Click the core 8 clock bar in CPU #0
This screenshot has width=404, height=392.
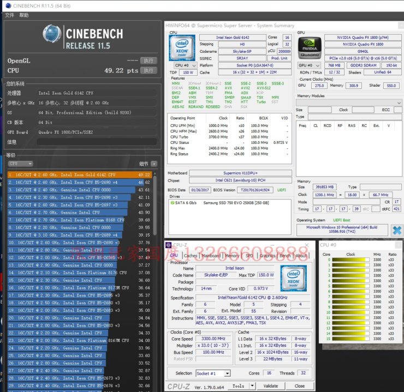click(350, 301)
